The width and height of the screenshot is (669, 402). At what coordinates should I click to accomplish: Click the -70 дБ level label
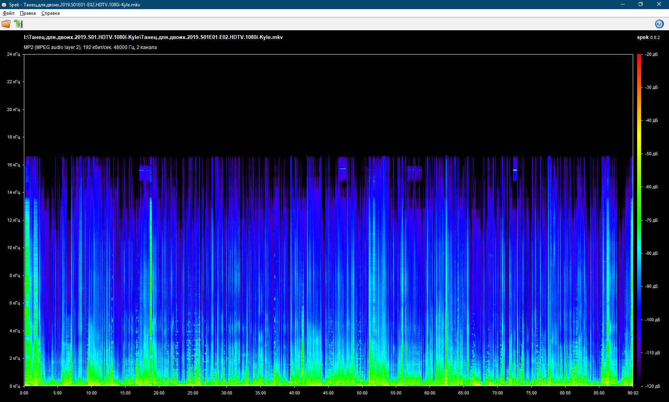(x=651, y=220)
